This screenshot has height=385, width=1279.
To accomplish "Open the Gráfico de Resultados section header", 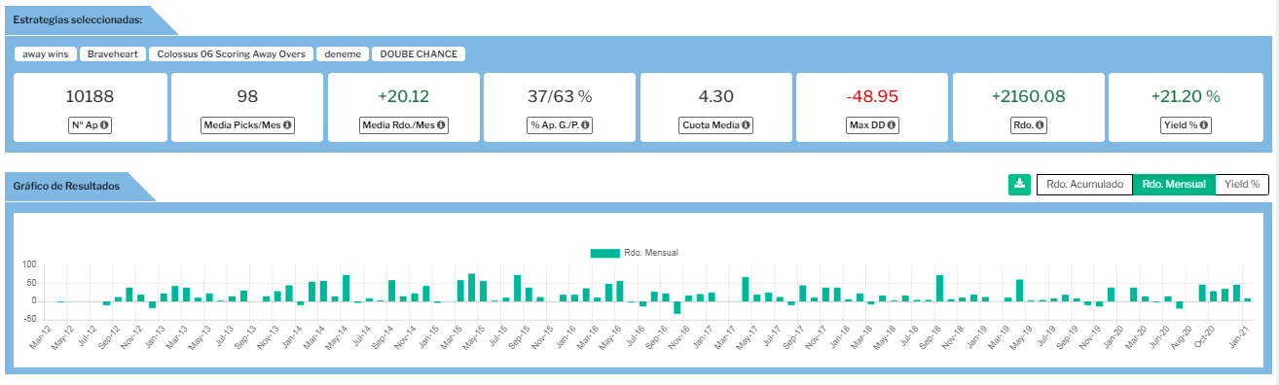I will (66, 186).
